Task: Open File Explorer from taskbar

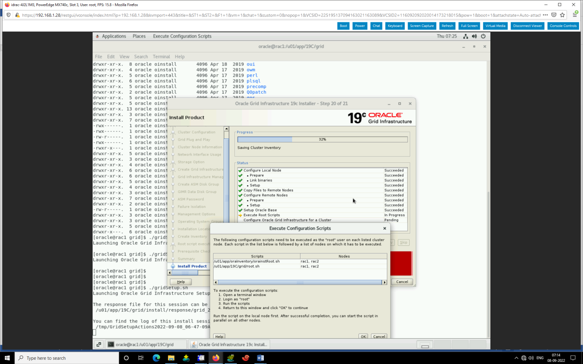Action: [x=171, y=358]
